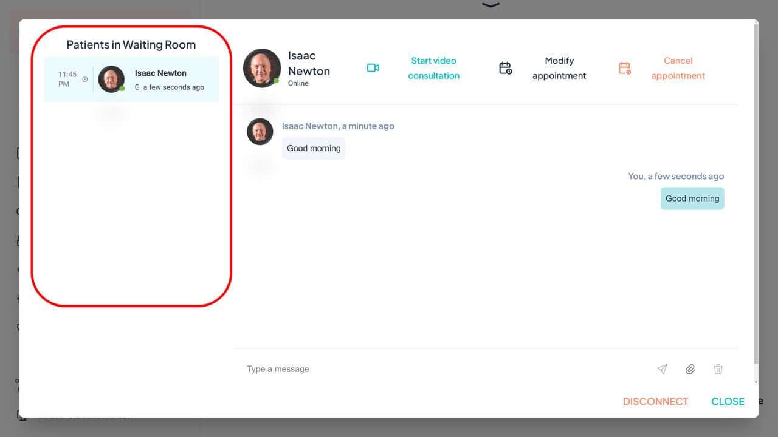
Task: Click the clock icon beside 11:45 PM
Action: 85,79
